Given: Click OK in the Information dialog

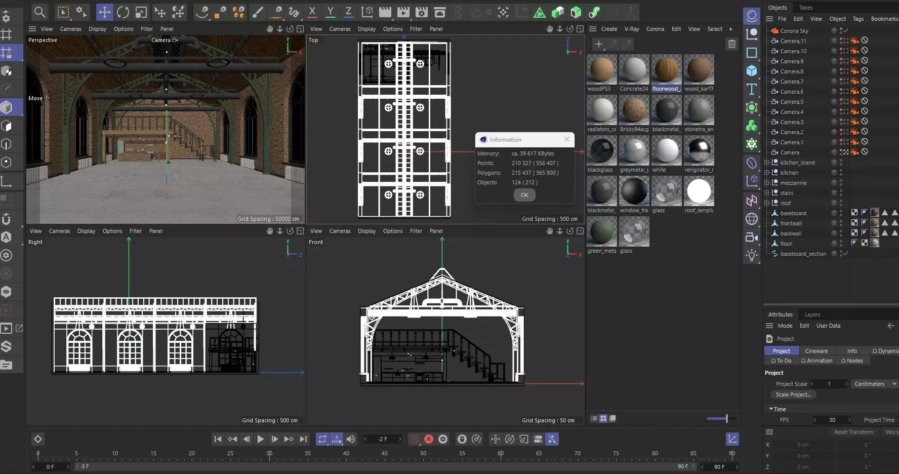Looking at the screenshot, I should 524,195.
